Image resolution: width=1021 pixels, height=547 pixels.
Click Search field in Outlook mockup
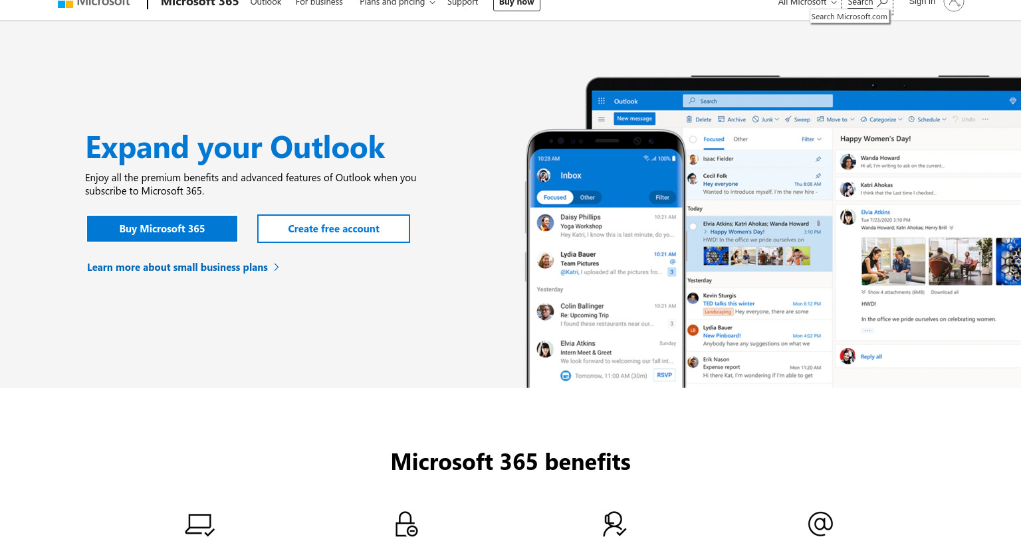pos(758,101)
